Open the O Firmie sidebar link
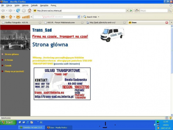The height and width of the screenshot is (130, 173). point(9,60)
